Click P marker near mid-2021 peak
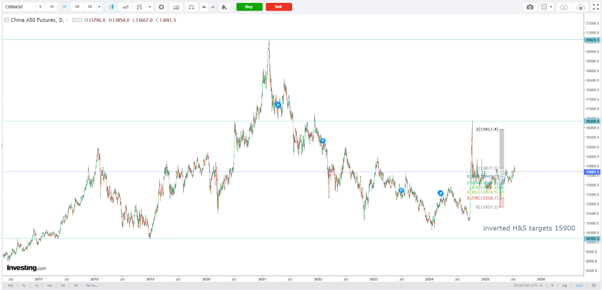 [278, 105]
